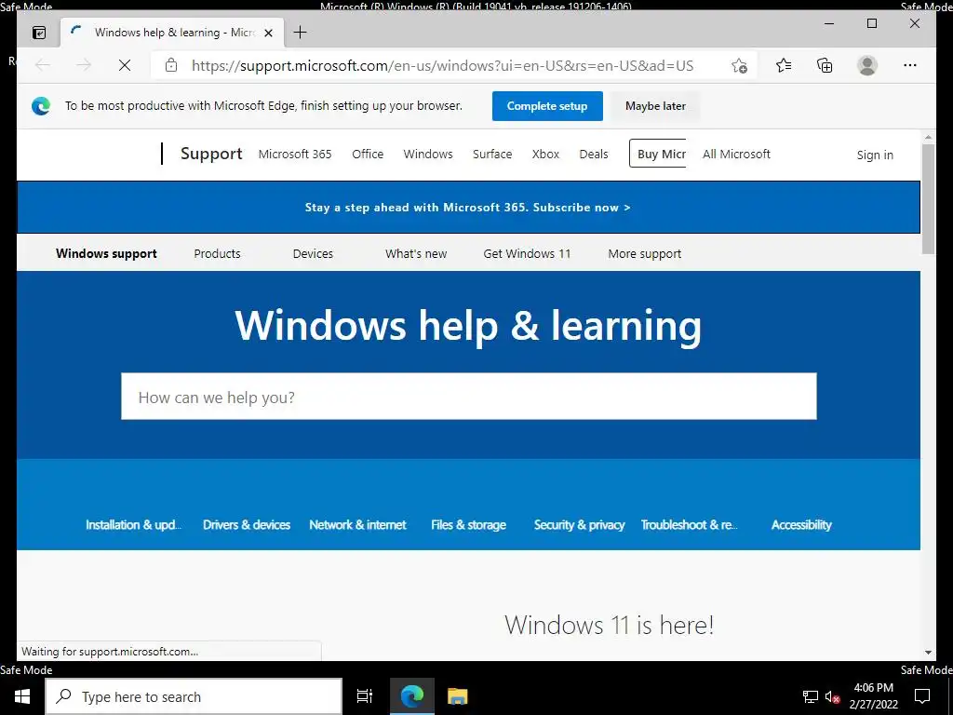Click the scrollbar up arrow
This screenshot has width=953, height=715.
928,138
